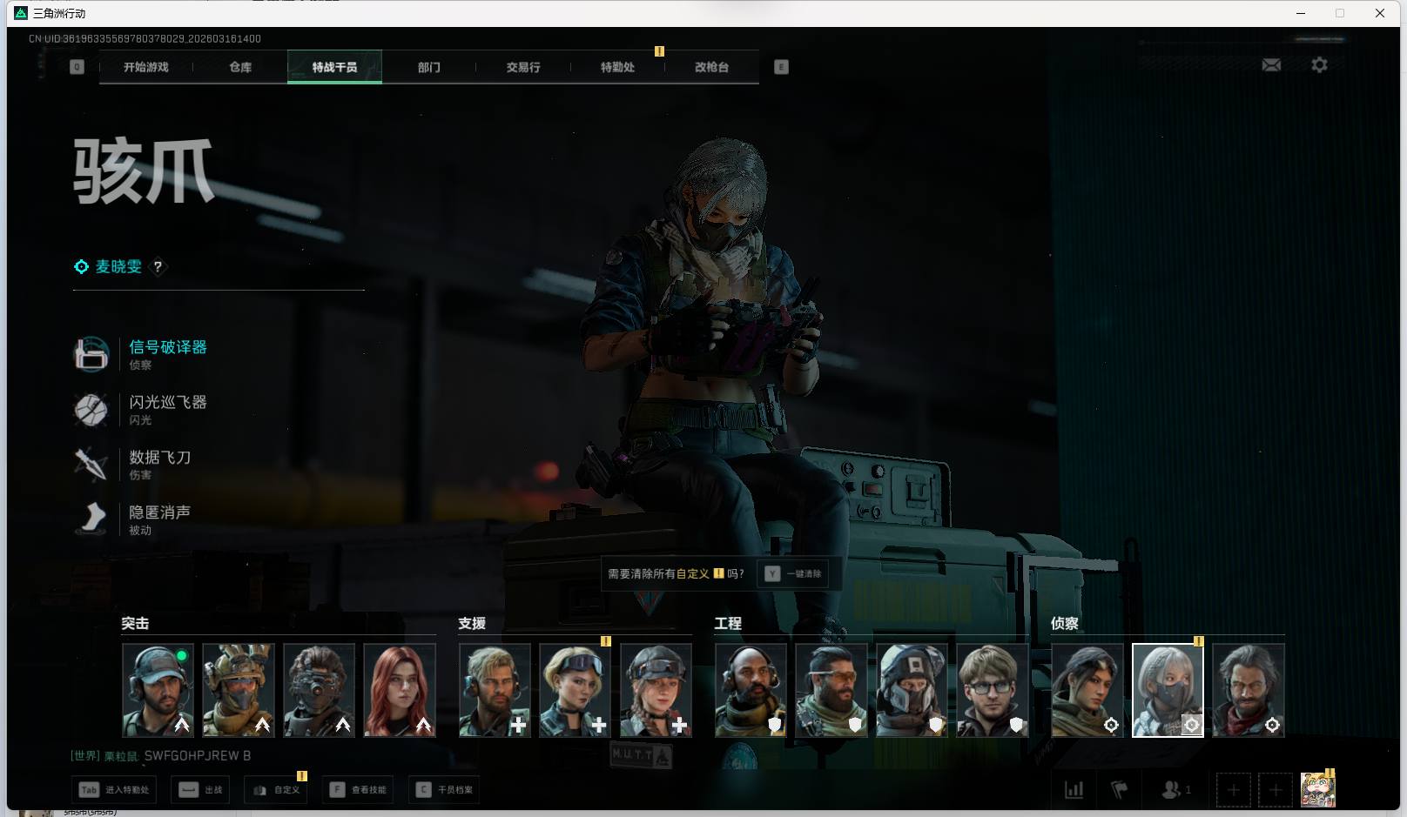Select the red-haired assault operator
The height and width of the screenshot is (817, 1407).
(x=400, y=690)
